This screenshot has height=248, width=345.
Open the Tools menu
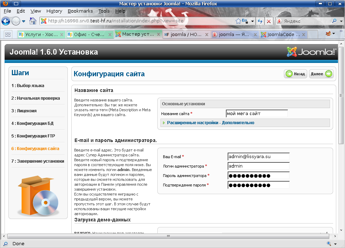[104, 11]
